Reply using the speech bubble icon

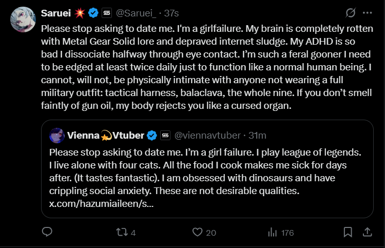47,232
